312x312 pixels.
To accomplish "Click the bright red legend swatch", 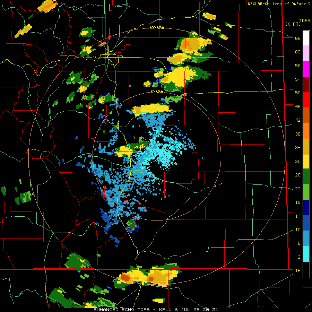I will tap(306, 100).
